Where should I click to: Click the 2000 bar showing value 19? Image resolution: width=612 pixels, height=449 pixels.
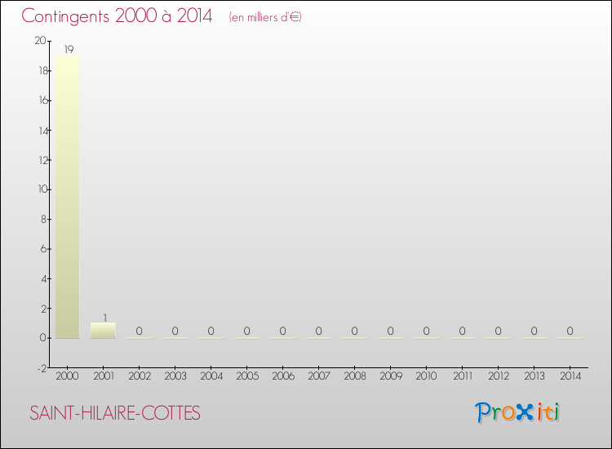point(67,197)
